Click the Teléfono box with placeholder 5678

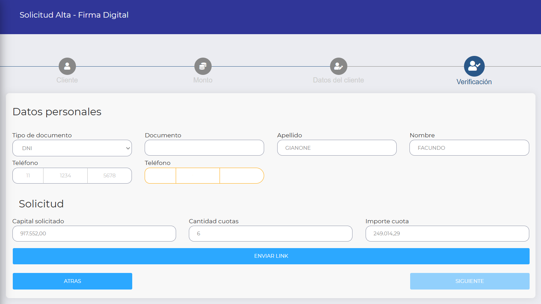109,176
